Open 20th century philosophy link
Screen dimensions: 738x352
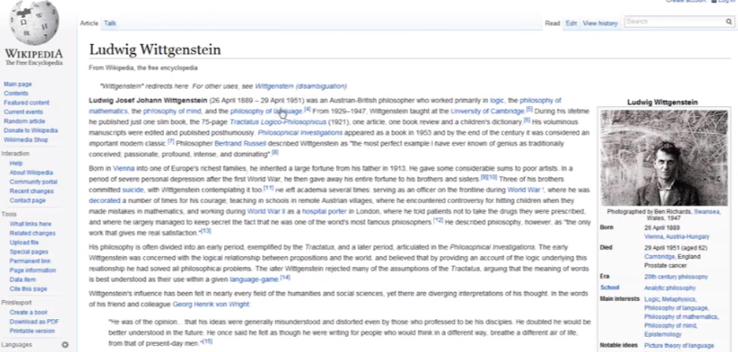(676, 277)
